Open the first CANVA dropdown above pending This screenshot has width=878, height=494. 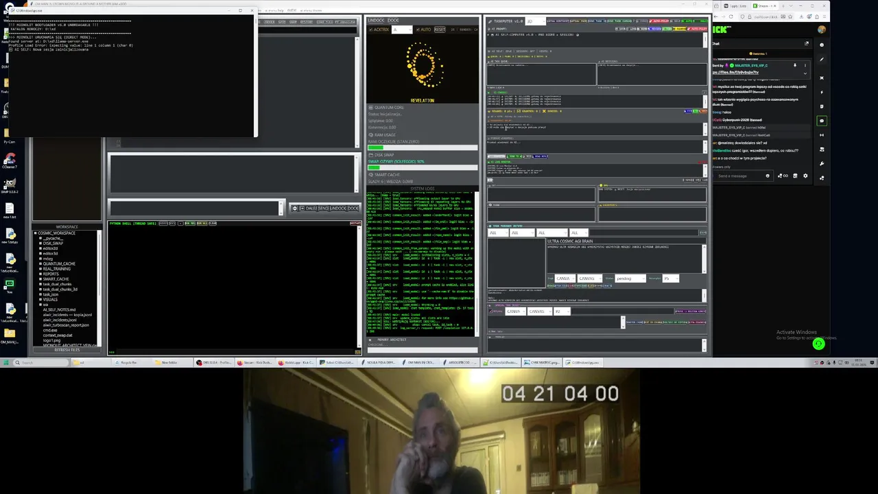click(565, 279)
